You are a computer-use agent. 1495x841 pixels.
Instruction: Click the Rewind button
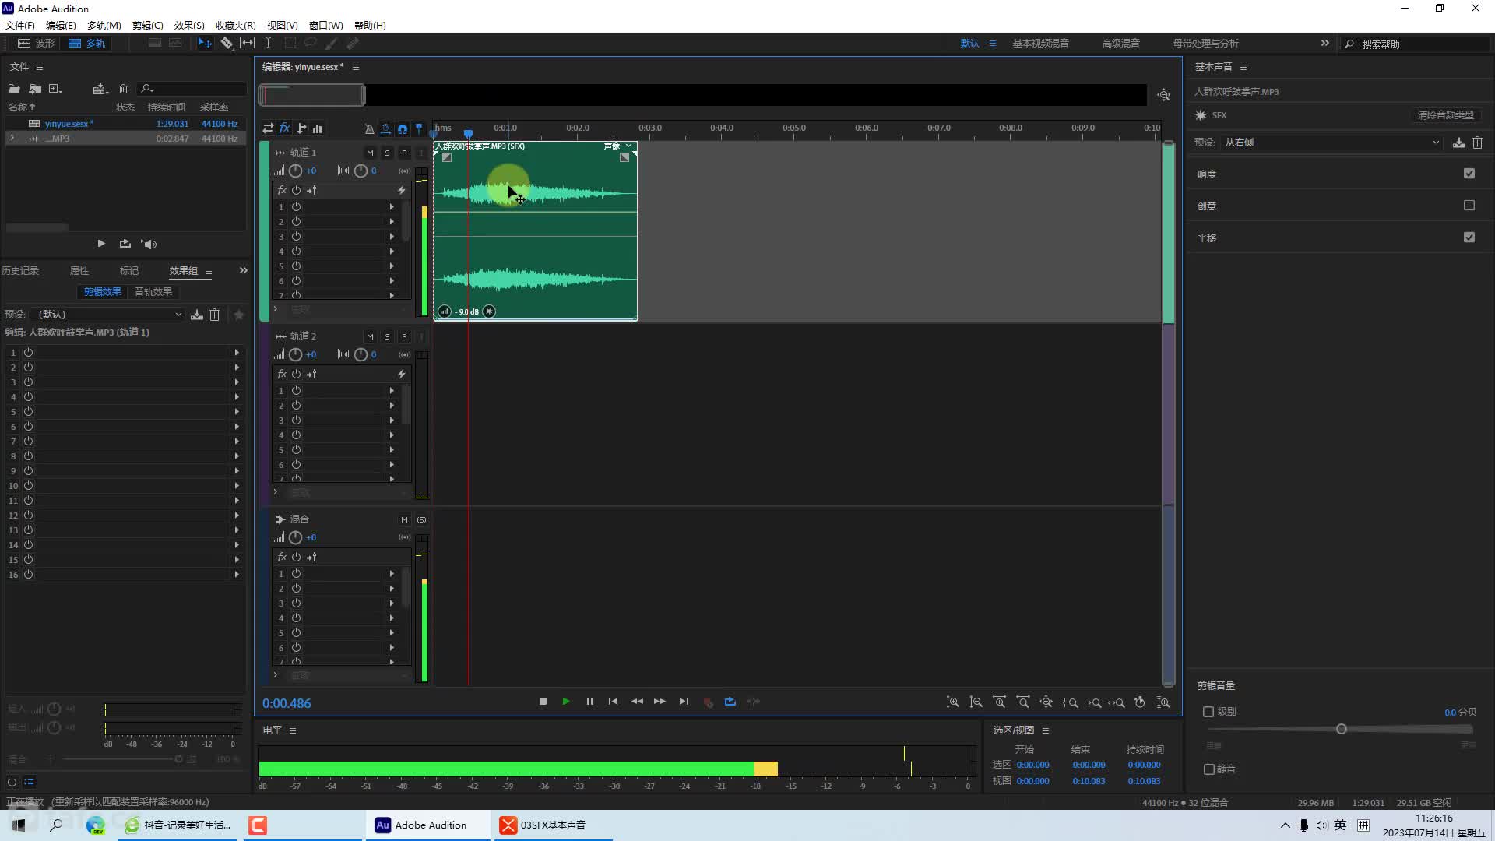[637, 702]
